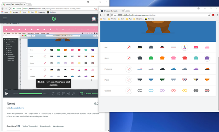Select the none option for Pants
This screenshot has width=219, height=132.
(x=129, y=80)
